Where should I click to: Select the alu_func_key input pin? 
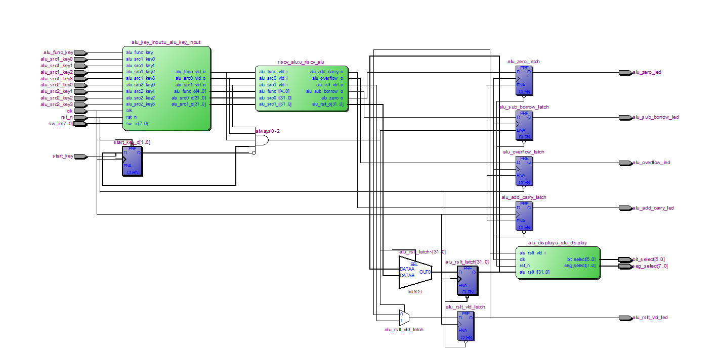[81, 53]
